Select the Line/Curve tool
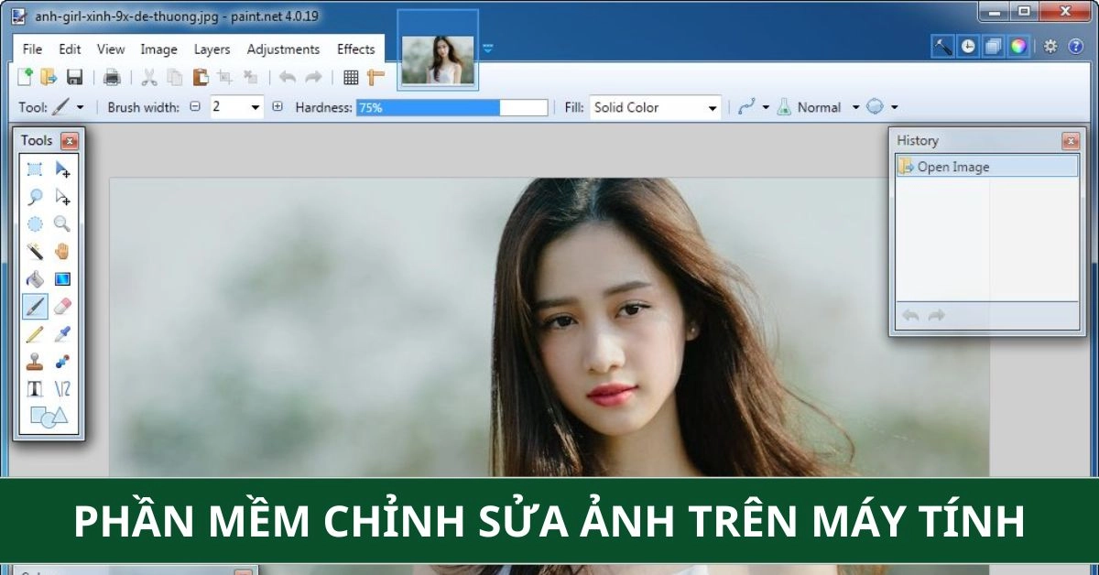Viewport: 1099px width, 575px height. click(x=62, y=388)
